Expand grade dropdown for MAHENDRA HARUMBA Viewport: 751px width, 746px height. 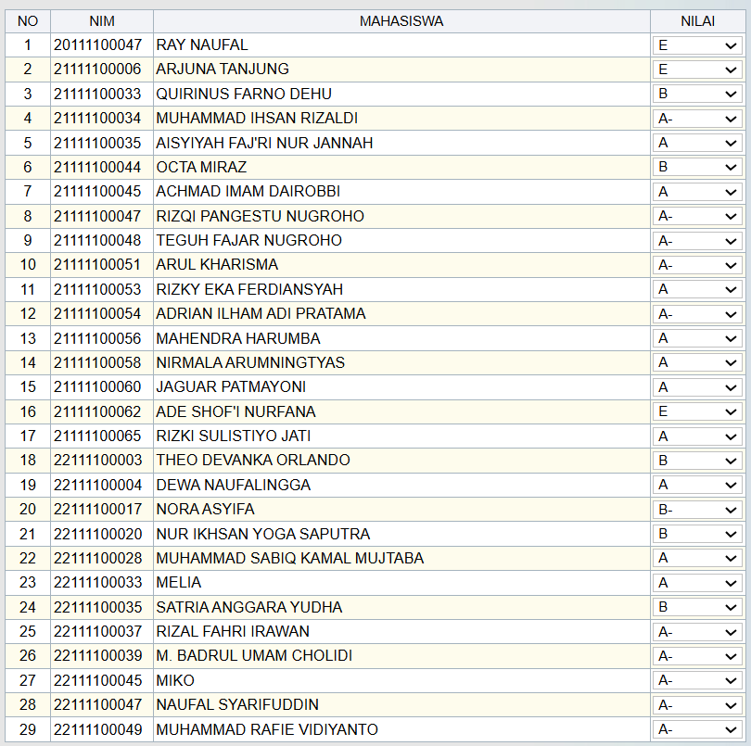click(x=697, y=338)
